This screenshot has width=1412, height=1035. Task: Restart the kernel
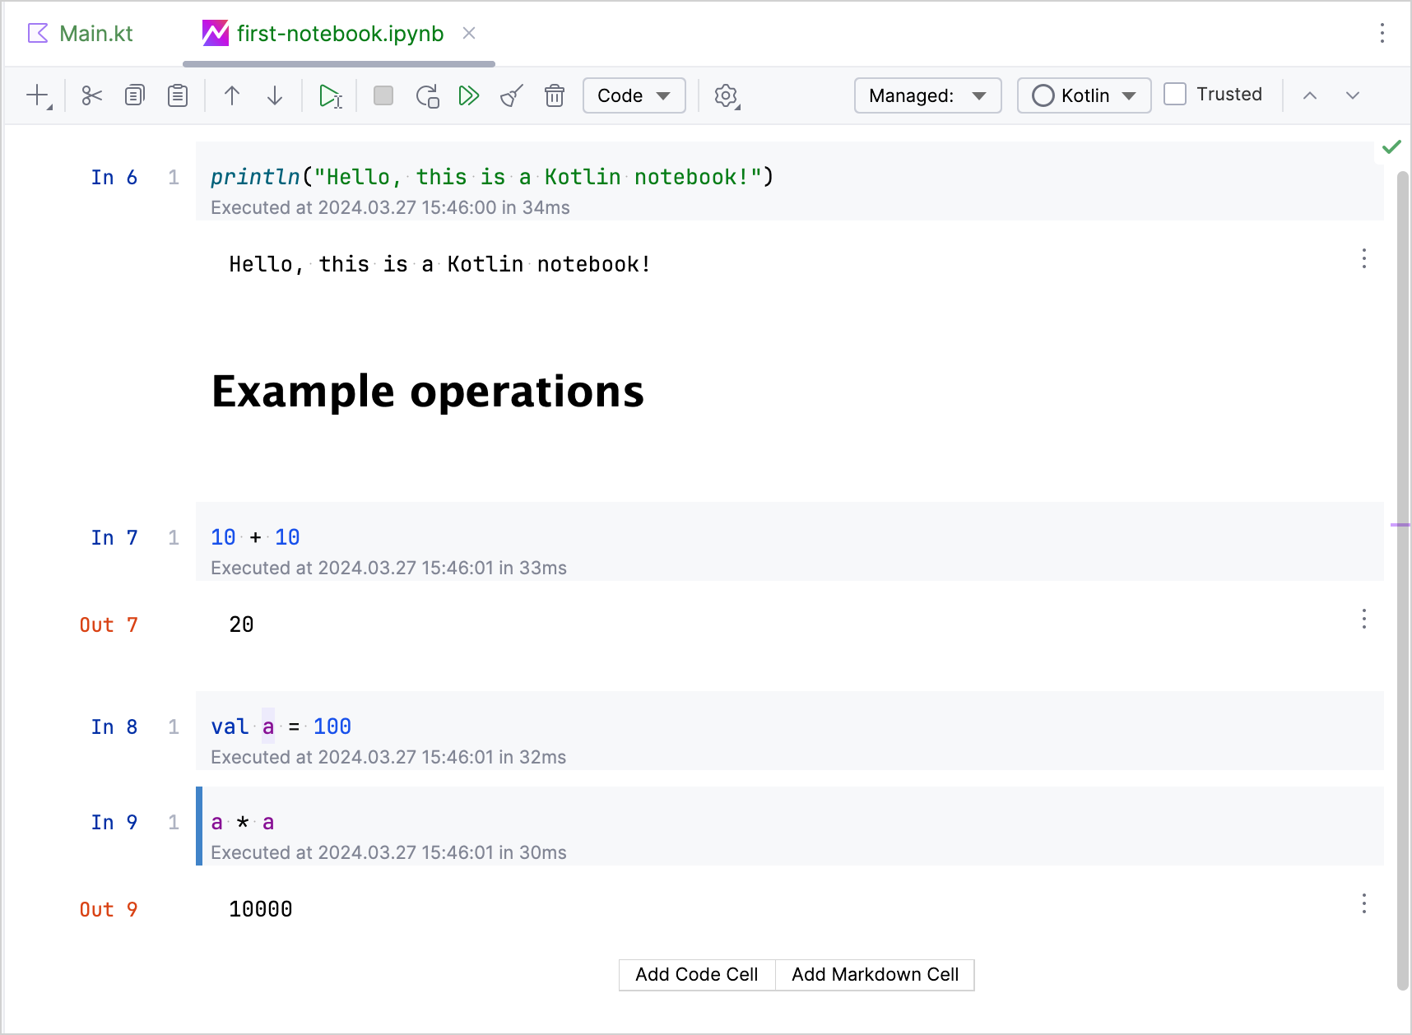[427, 96]
